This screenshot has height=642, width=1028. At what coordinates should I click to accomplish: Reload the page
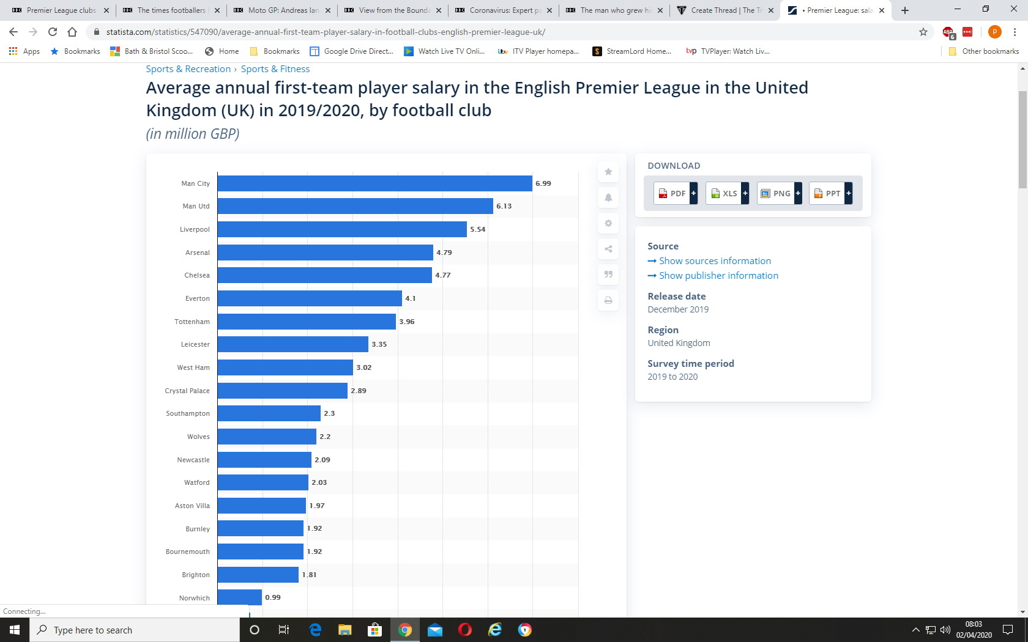point(53,32)
